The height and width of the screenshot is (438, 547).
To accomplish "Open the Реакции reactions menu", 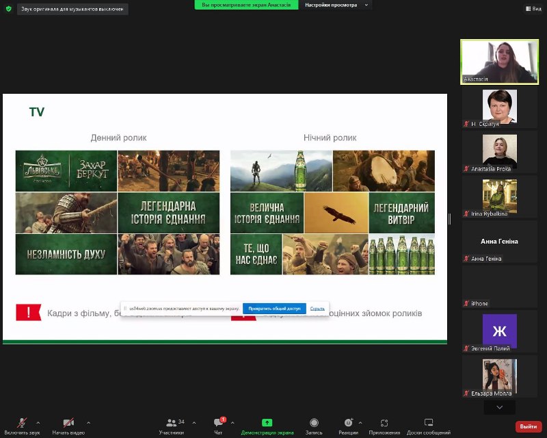I will click(x=348, y=426).
